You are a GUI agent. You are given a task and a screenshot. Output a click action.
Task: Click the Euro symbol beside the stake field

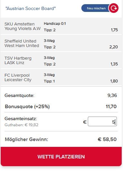(85, 122)
